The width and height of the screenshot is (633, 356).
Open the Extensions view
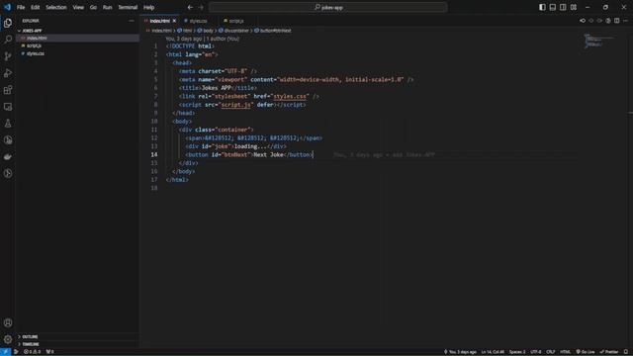pyautogui.click(x=8, y=90)
